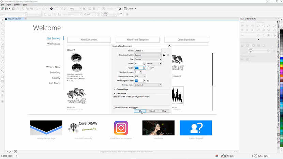The height and width of the screenshot is (159, 283).
Task: Select landscape page orientation icon
Action: tap(153, 68)
